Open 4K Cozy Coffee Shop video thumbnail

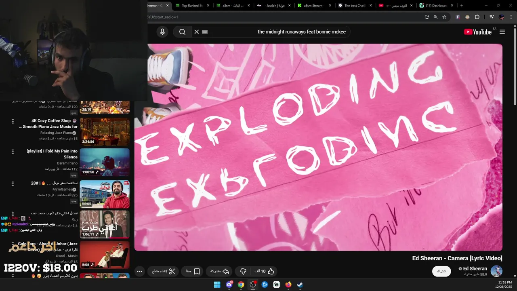coord(105,131)
